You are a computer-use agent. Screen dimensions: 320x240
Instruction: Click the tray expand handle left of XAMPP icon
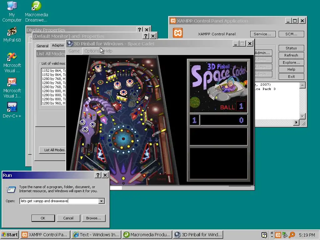pos(272,235)
